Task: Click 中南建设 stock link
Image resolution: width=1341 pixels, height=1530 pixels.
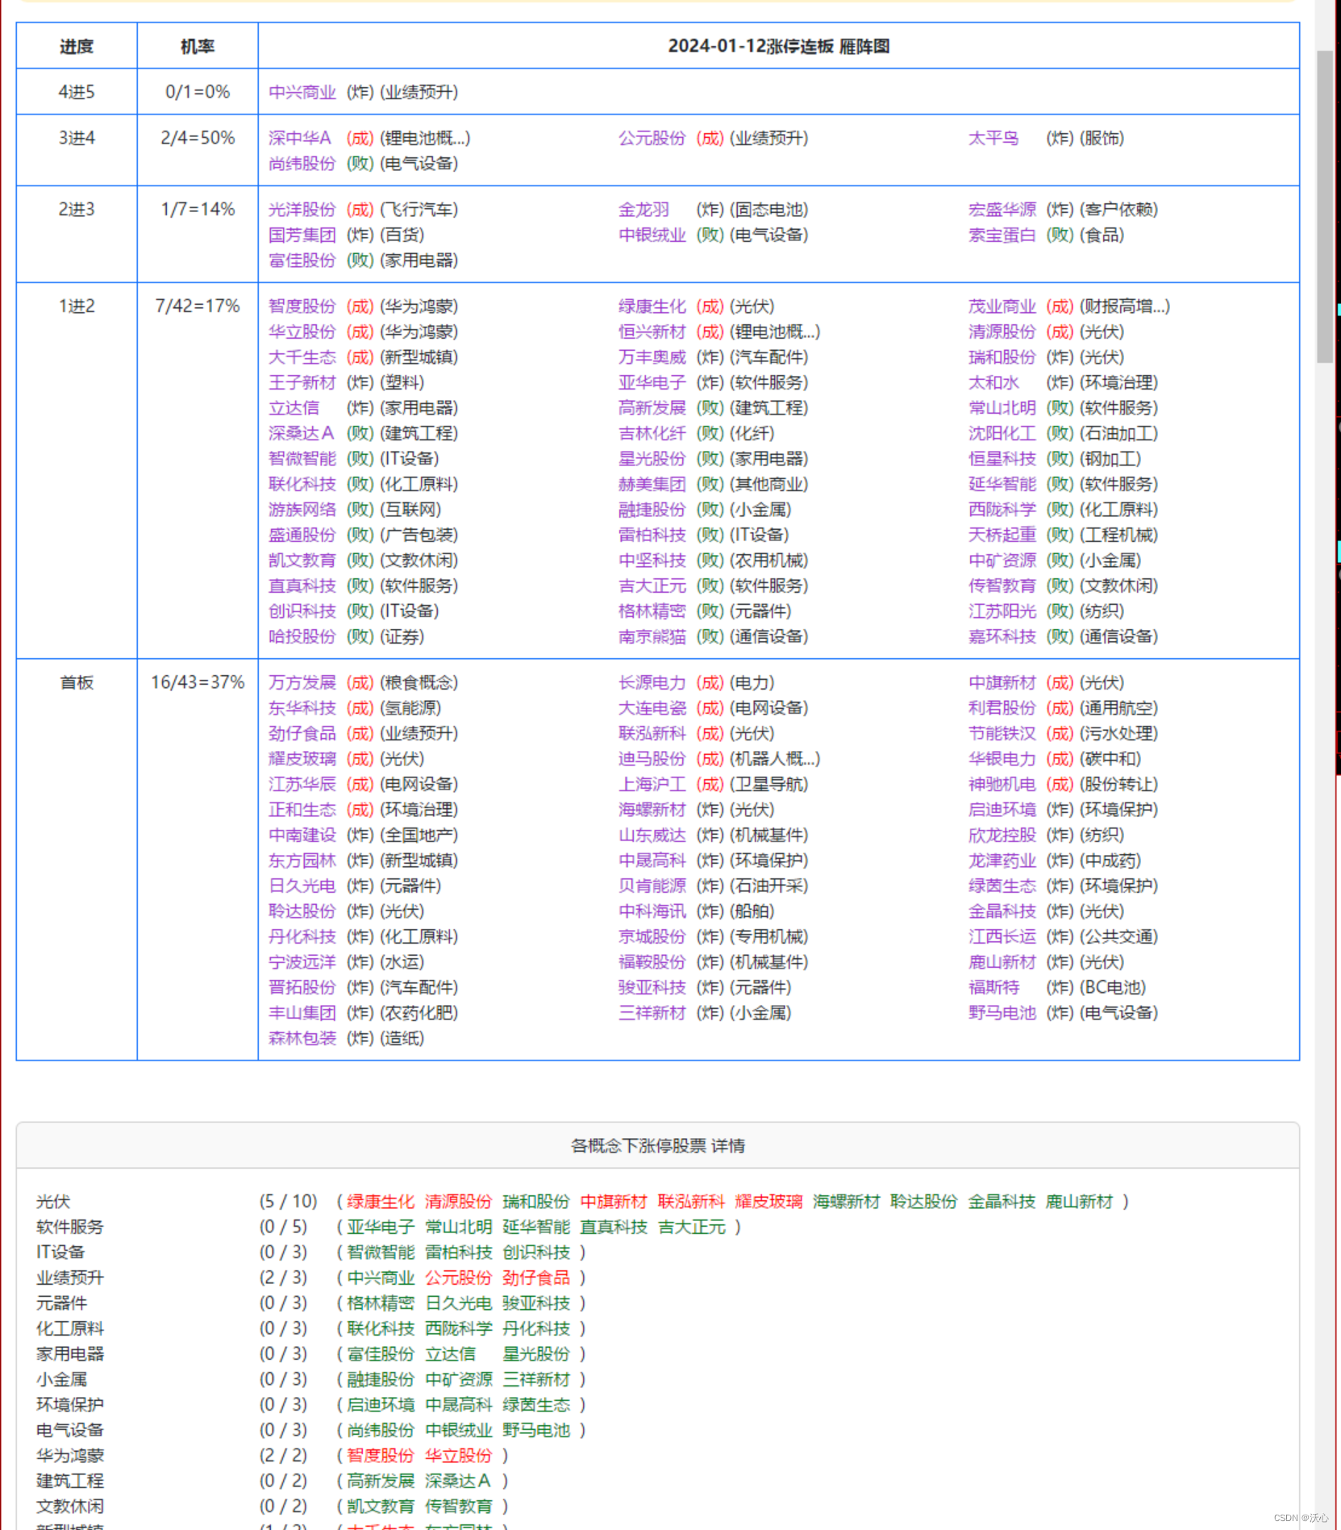Action: coord(302,835)
